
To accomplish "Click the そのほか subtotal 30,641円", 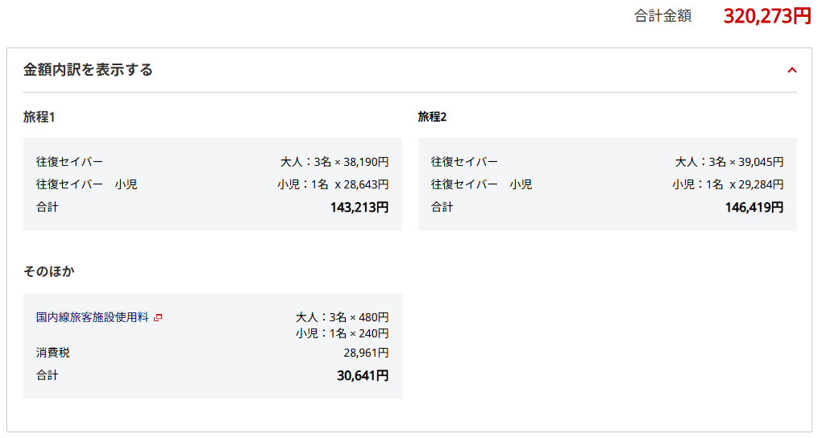I will (x=362, y=375).
